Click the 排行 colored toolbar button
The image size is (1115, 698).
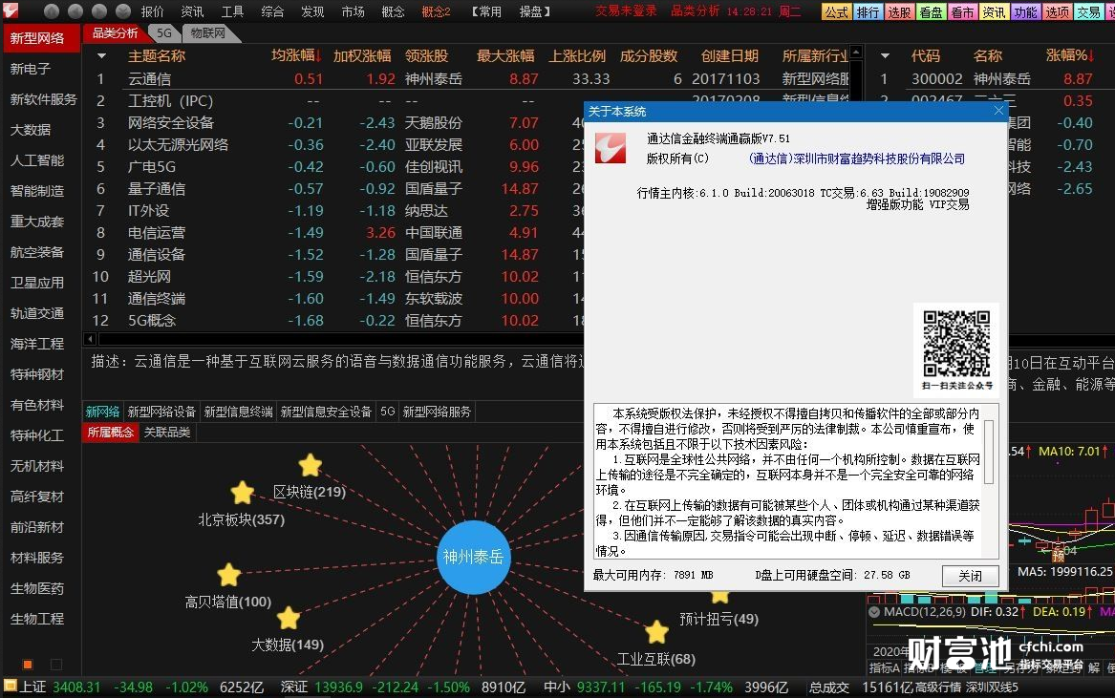pos(868,11)
